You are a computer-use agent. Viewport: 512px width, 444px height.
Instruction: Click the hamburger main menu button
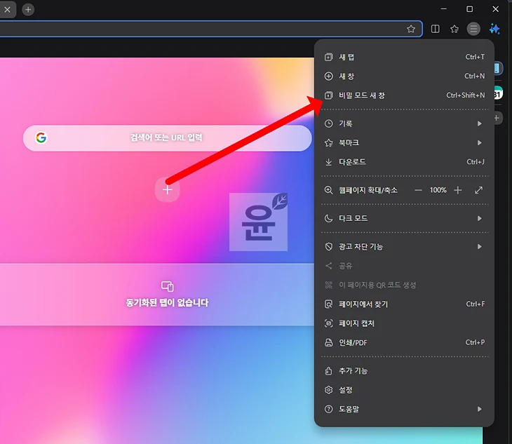click(x=473, y=29)
